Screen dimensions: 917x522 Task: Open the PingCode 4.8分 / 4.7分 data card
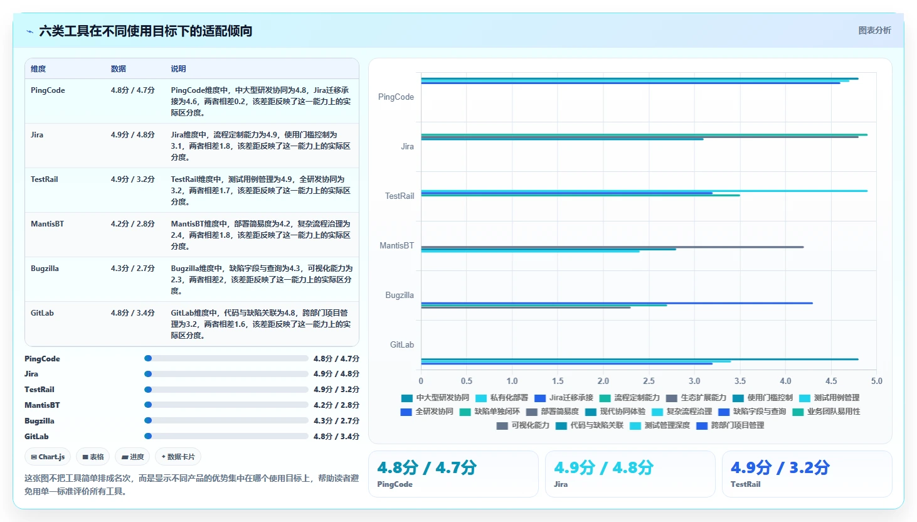click(453, 474)
